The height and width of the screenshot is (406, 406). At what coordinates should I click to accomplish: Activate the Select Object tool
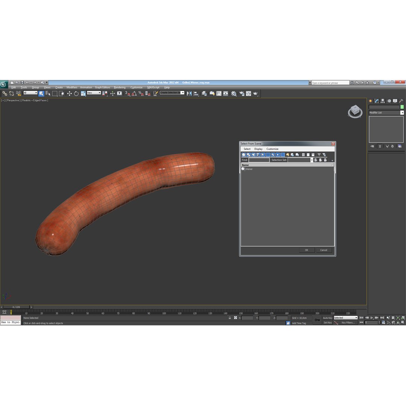pos(41,94)
